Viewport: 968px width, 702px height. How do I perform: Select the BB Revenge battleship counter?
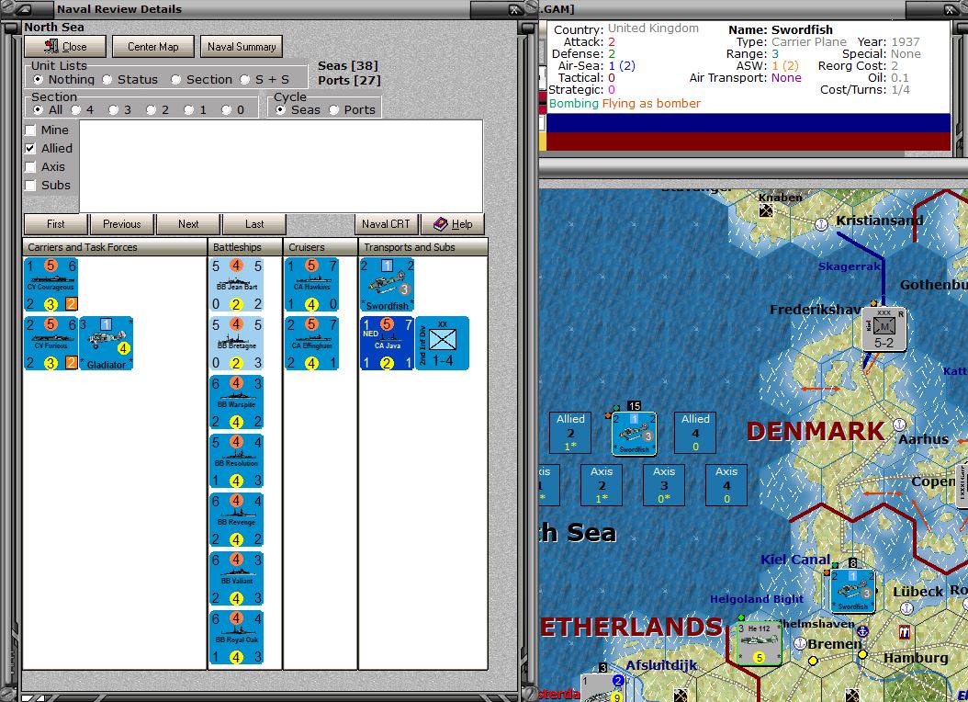click(x=236, y=520)
